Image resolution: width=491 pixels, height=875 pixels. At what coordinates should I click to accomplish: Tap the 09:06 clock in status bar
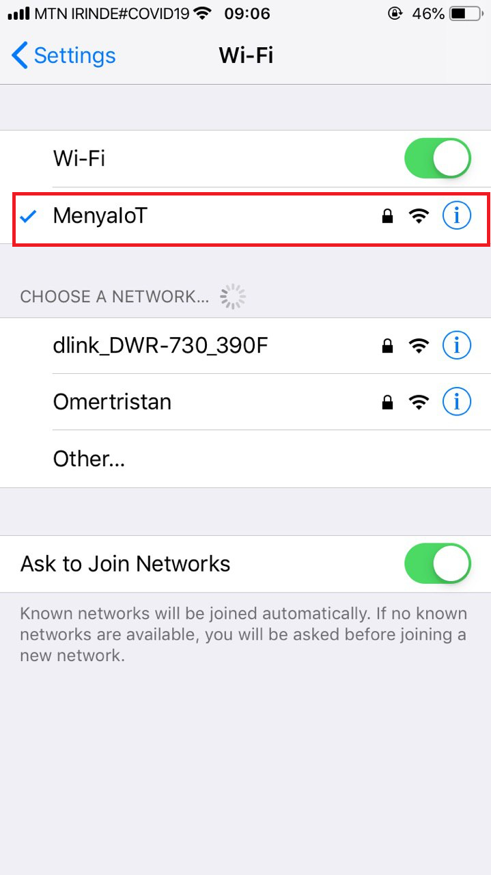pyautogui.click(x=247, y=13)
